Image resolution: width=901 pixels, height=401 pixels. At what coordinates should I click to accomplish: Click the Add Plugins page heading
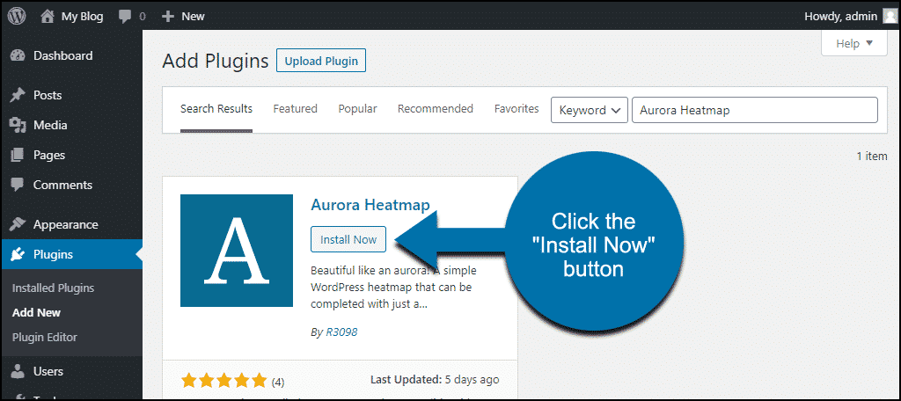(216, 62)
